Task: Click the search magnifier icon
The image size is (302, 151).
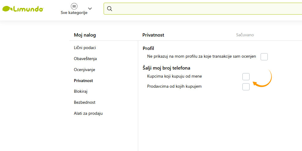Action: point(110,9)
